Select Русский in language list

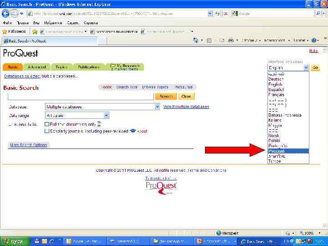click(x=288, y=151)
